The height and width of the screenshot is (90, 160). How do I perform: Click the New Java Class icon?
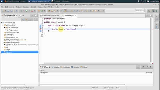click(x=42, y=11)
